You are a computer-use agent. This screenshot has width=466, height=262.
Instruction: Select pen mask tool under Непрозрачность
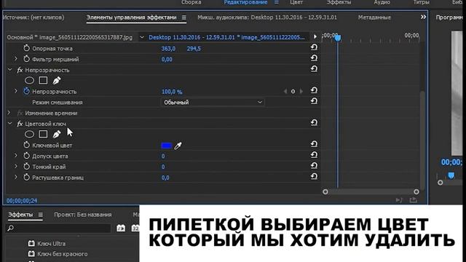coord(57,80)
